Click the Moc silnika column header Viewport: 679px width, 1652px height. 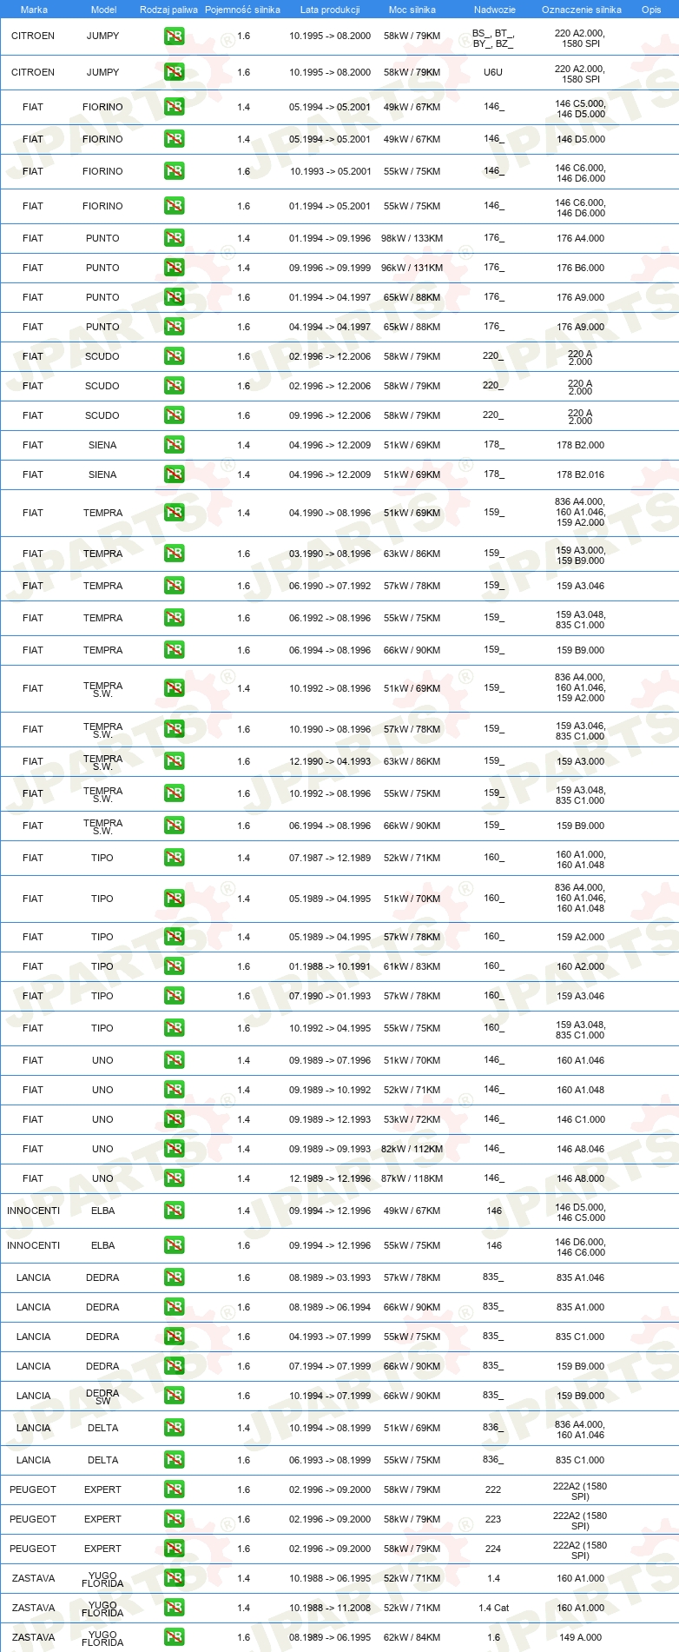[x=412, y=10]
